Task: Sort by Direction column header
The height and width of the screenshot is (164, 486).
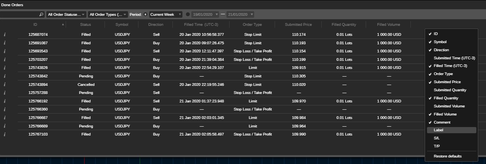Action: [x=156, y=25]
